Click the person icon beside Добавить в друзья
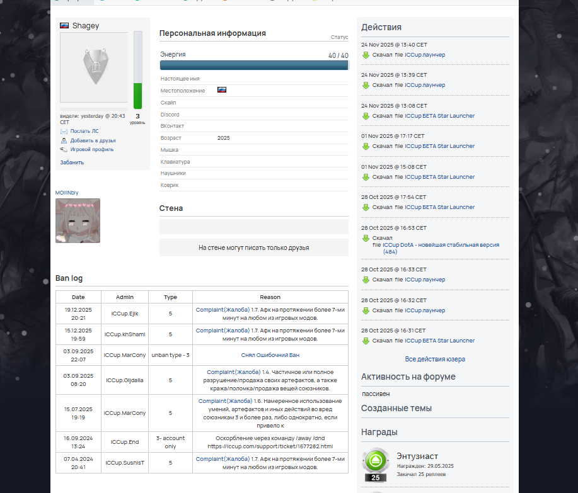 coord(64,140)
